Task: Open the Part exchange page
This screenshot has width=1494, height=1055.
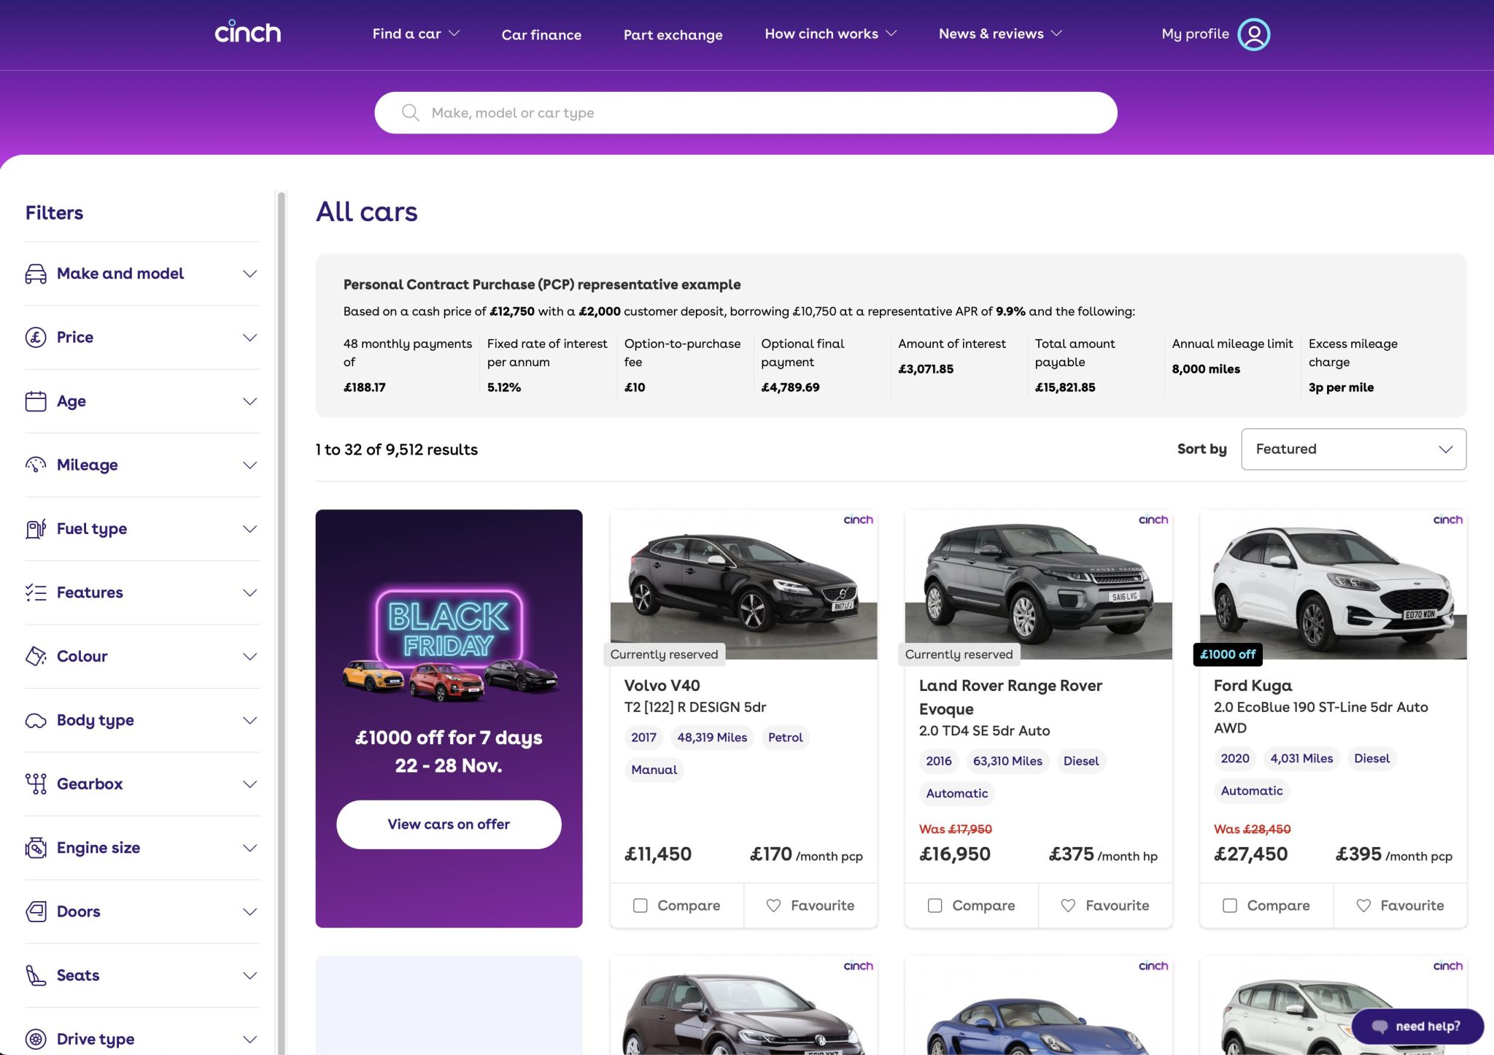Action: tap(673, 34)
